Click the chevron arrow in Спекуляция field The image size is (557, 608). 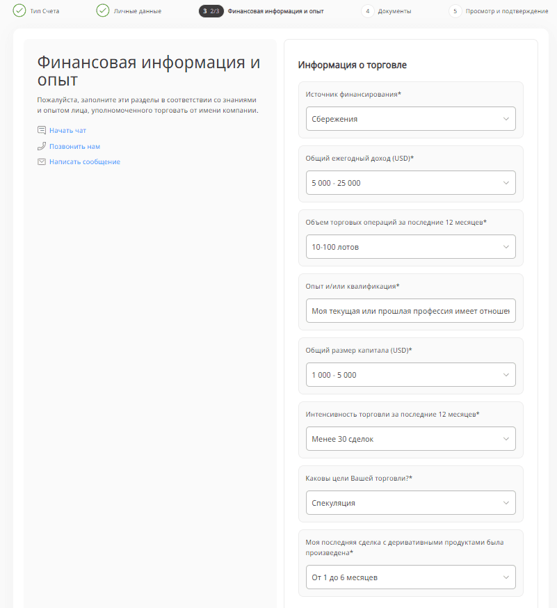(506, 502)
